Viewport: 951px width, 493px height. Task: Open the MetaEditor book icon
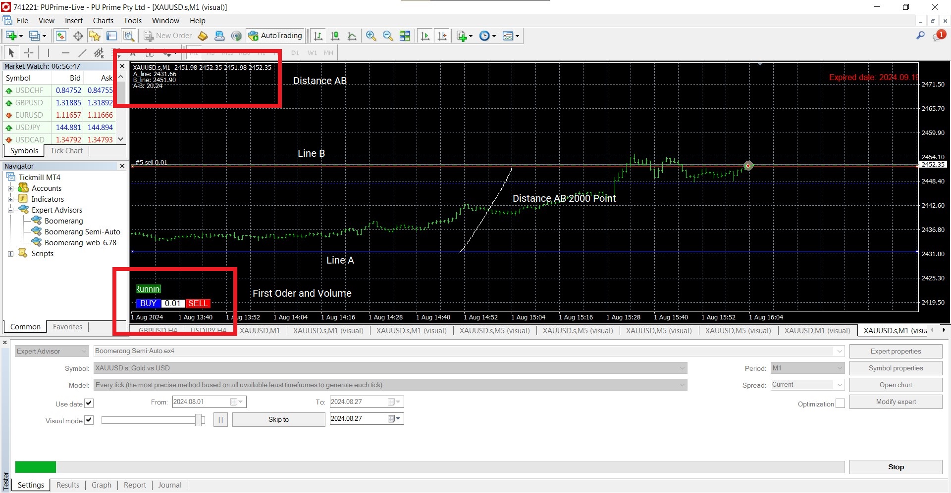(x=203, y=36)
